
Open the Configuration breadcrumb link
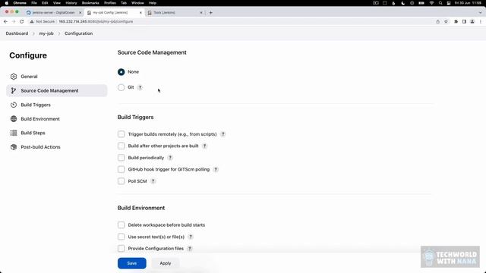[x=78, y=33]
